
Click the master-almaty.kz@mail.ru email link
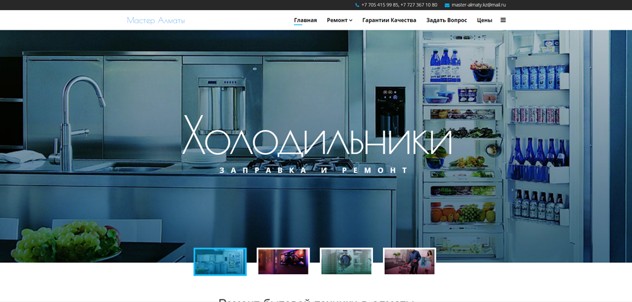pos(478,5)
